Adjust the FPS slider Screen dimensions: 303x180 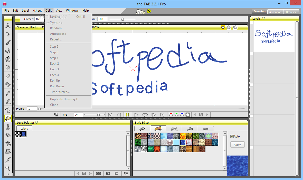(x=98, y=115)
